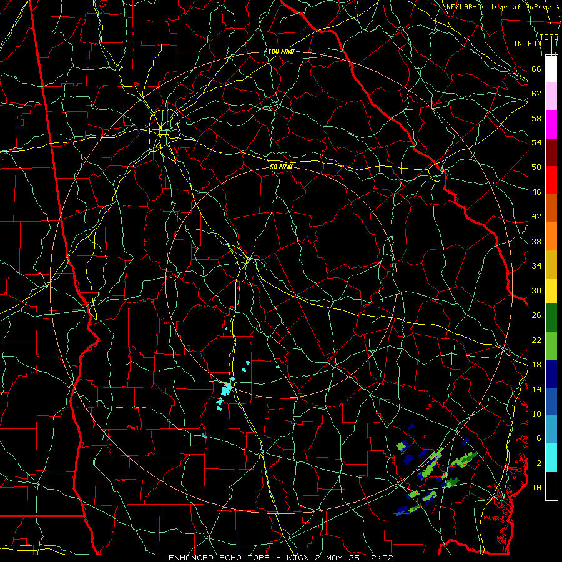Screen dimensions: 562x562
Task: Pick the gold legend swatch near 34
Action: [x=551, y=264]
